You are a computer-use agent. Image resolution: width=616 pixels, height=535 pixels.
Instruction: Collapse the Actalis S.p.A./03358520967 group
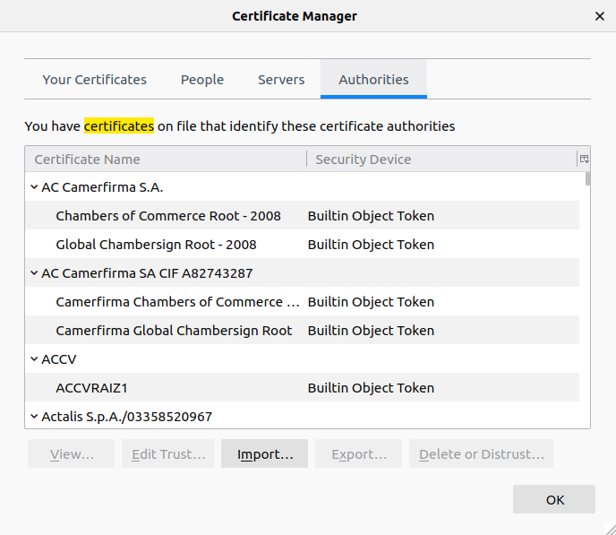coord(34,417)
